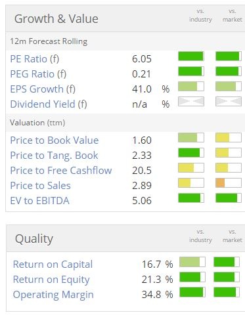The image size is (245, 319).
Task: Open the Price to Tang. Book link
Action: [54, 156]
